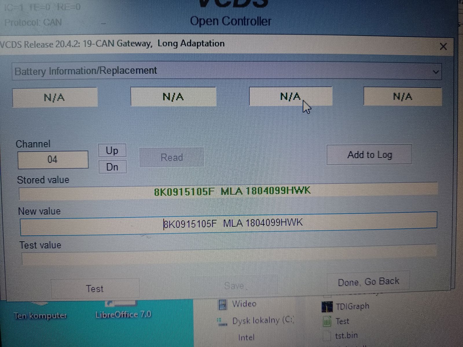Image resolution: width=463 pixels, height=347 pixels.
Task: Click Done, Go Back button
Action: (x=368, y=282)
